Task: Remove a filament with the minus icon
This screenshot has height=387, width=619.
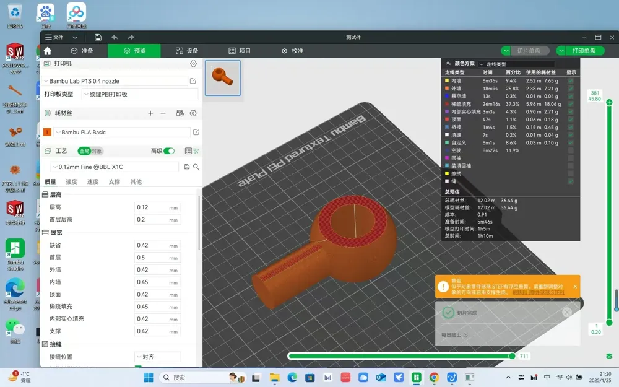Action: (163, 113)
